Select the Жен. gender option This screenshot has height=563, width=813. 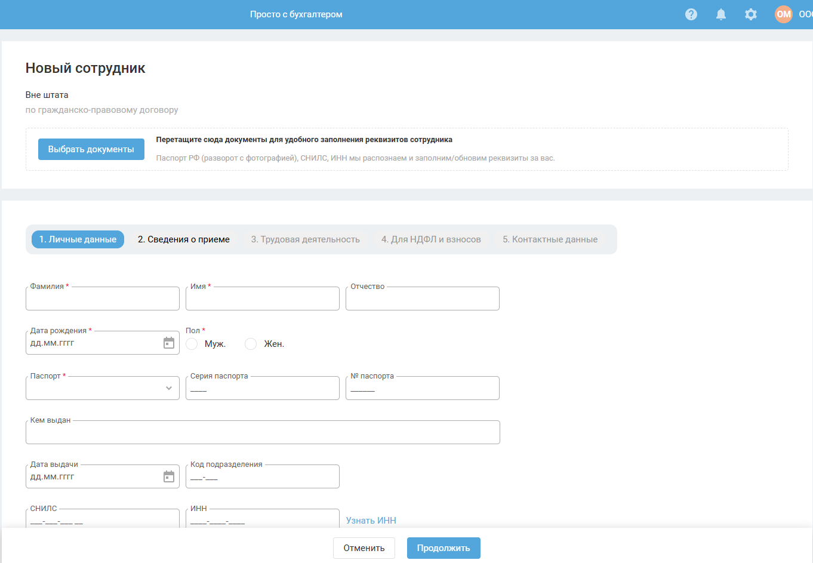(x=251, y=344)
